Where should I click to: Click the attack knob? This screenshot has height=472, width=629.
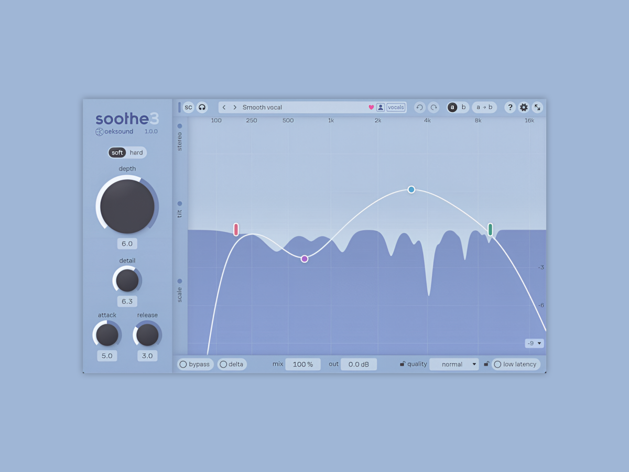pyautogui.click(x=107, y=335)
